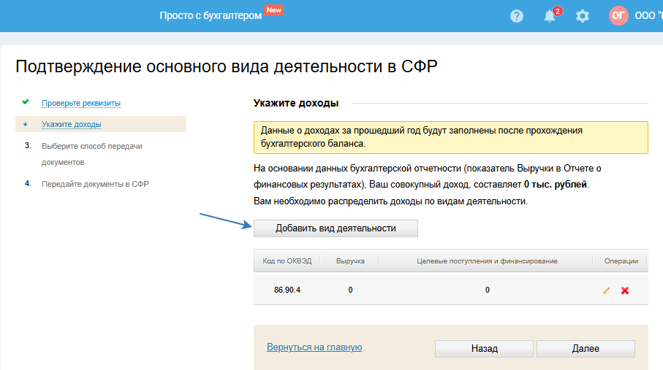
Task: Edit the 86.90.4 row with pencil icon
Action: [x=606, y=290]
